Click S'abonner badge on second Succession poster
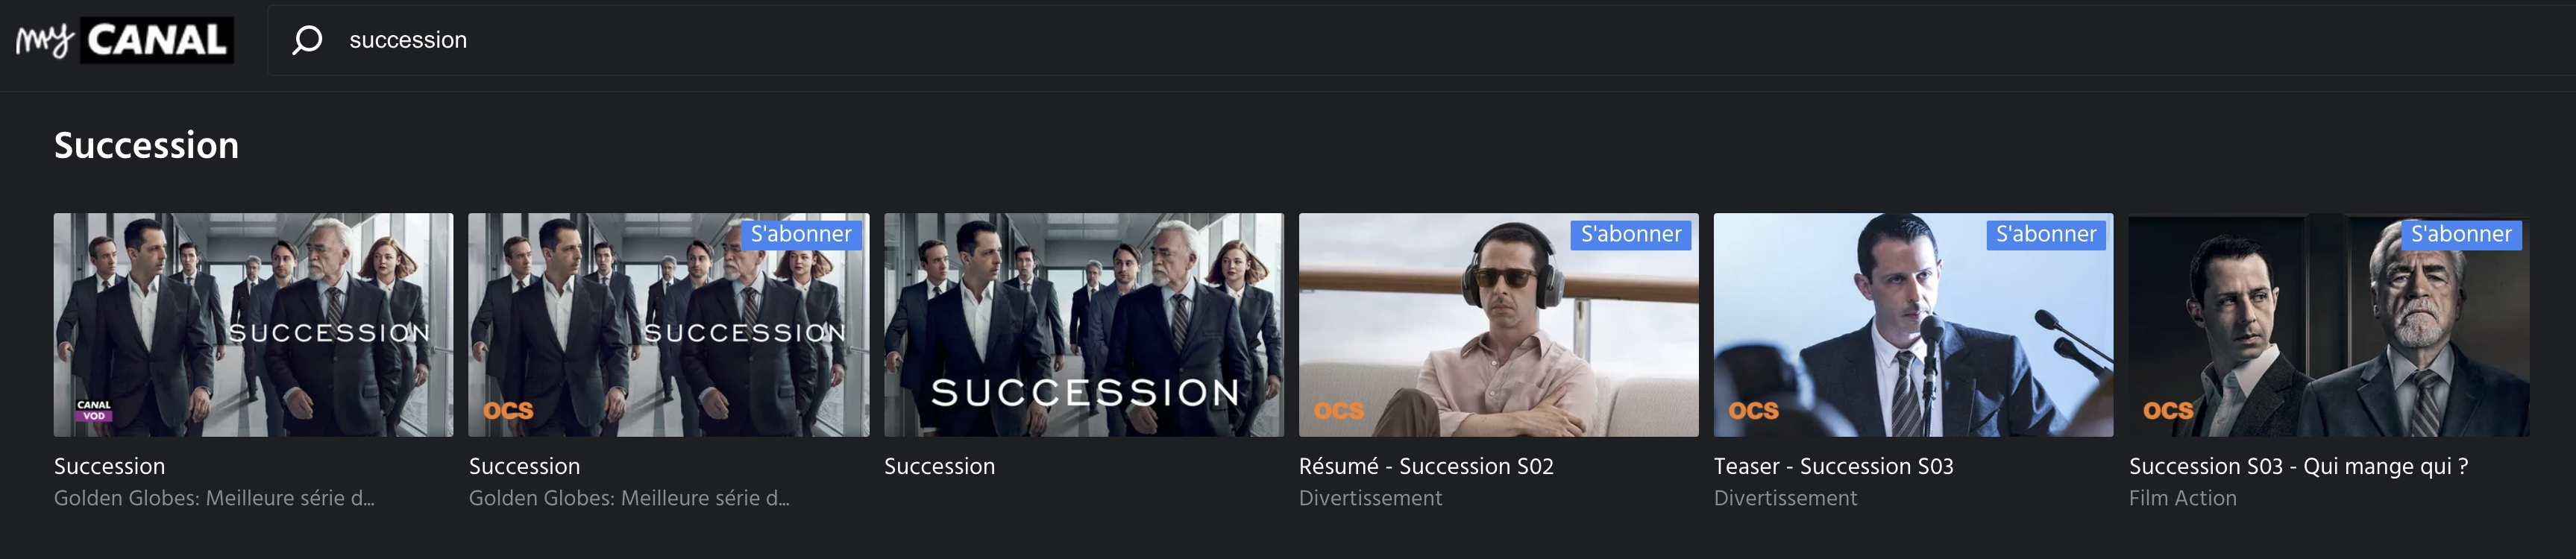 [x=801, y=234]
